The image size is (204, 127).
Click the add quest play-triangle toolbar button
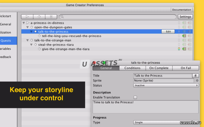pos(27,17)
